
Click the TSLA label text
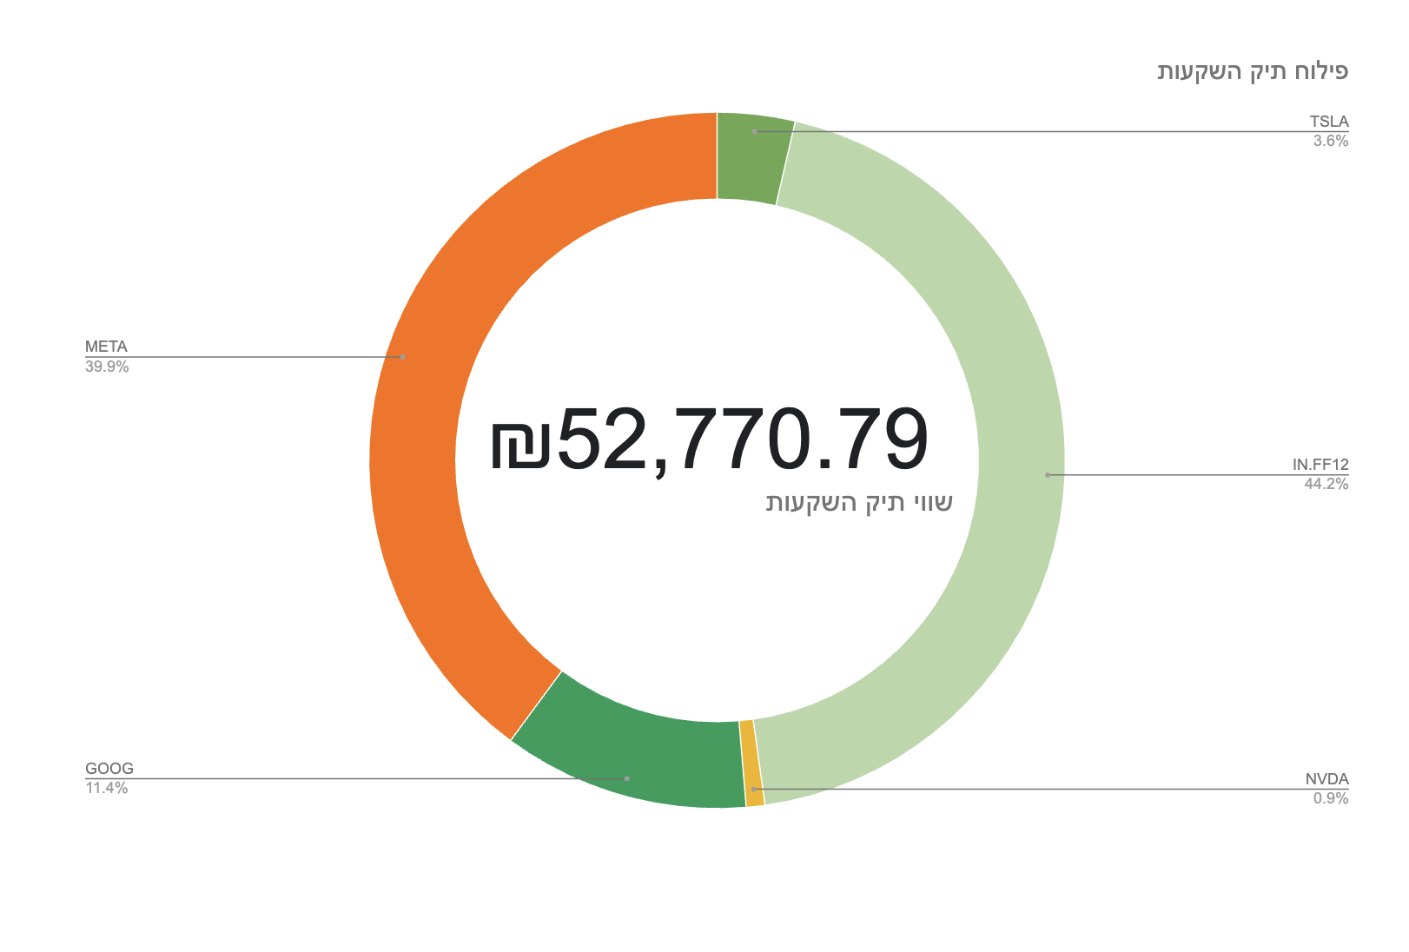click(1329, 122)
